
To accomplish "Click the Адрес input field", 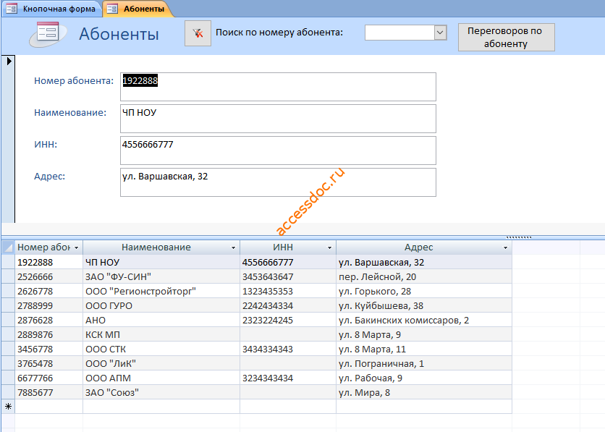I will [278, 182].
